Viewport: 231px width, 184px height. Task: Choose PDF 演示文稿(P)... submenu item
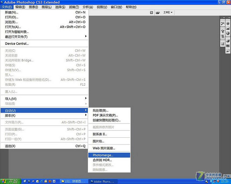[x=109, y=115]
